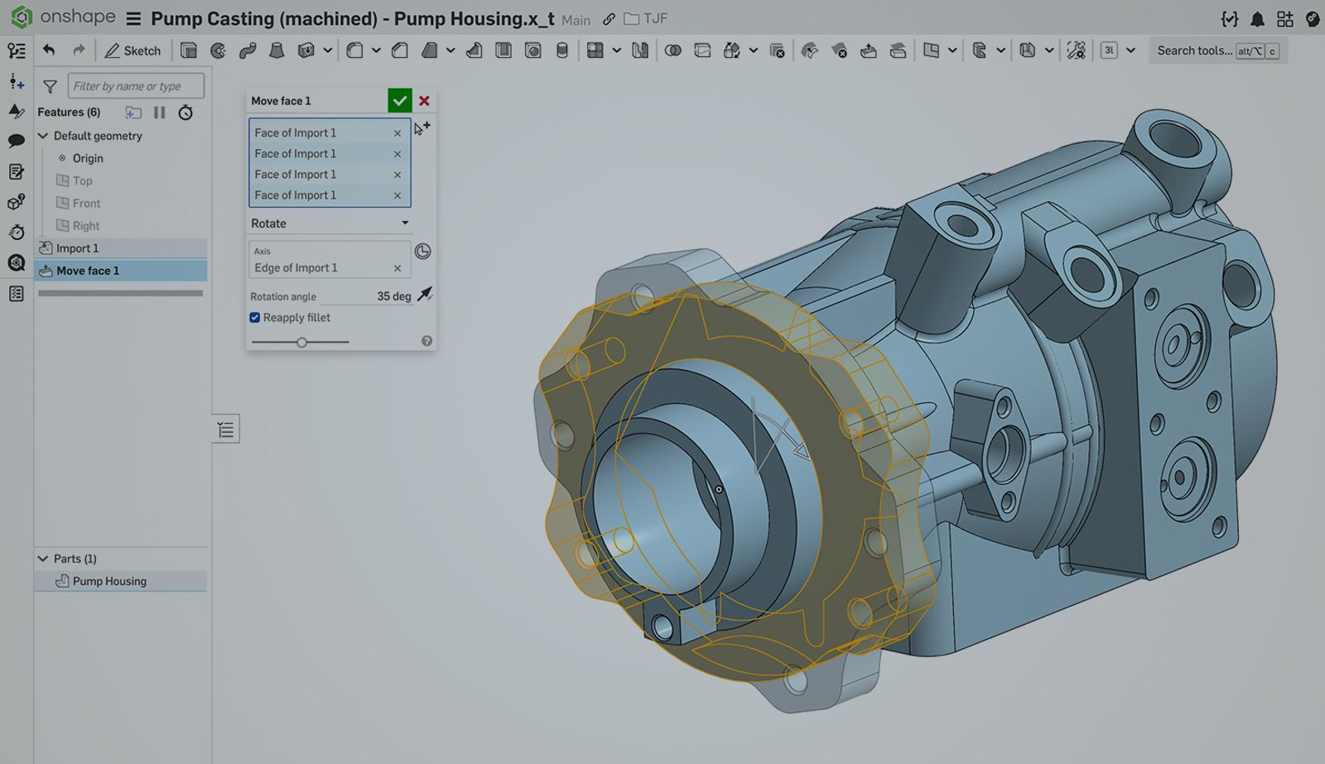This screenshot has height=764, width=1325.
Task: Toggle the Reapply fillet checkbox
Action: [254, 318]
